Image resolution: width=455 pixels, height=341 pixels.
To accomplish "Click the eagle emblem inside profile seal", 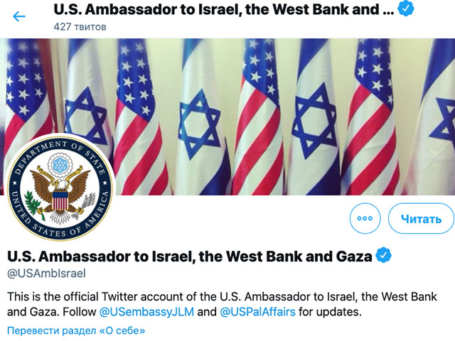I will click(x=60, y=194).
